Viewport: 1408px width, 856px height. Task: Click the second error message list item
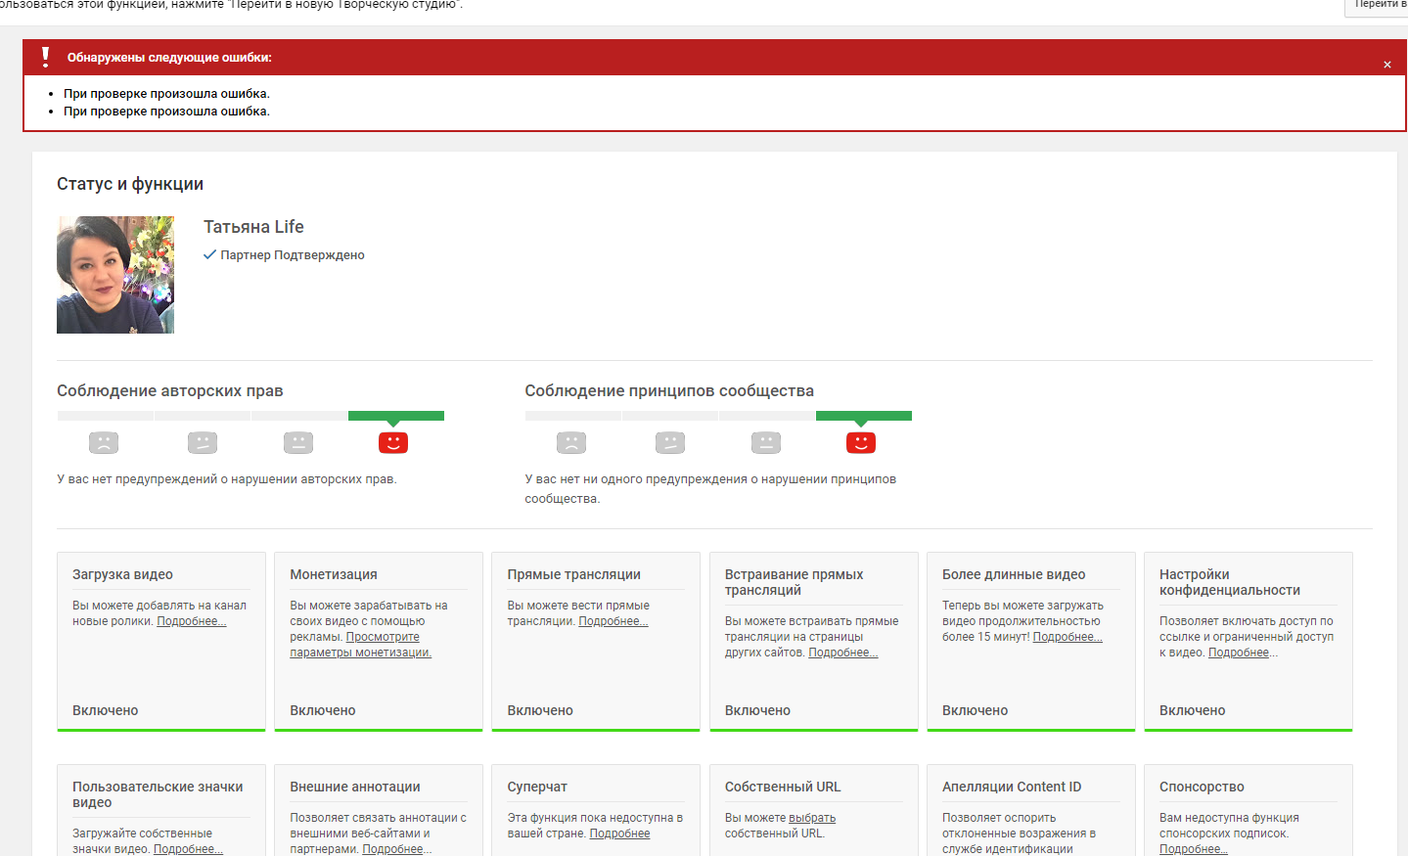[166, 112]
